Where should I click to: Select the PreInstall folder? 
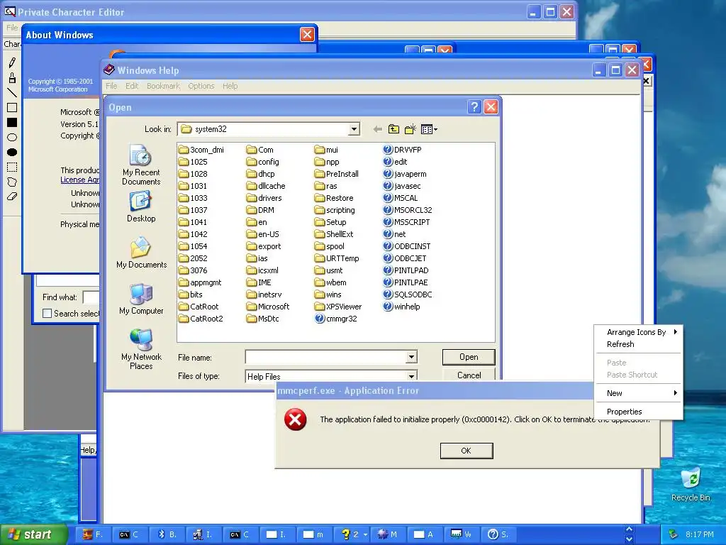coord(337,174)
